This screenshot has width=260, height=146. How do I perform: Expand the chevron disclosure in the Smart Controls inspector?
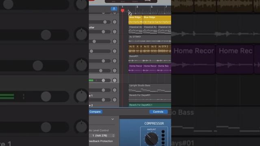[113, 119]
